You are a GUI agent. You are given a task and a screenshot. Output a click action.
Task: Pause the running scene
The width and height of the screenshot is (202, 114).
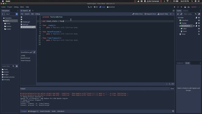(178, 7)
